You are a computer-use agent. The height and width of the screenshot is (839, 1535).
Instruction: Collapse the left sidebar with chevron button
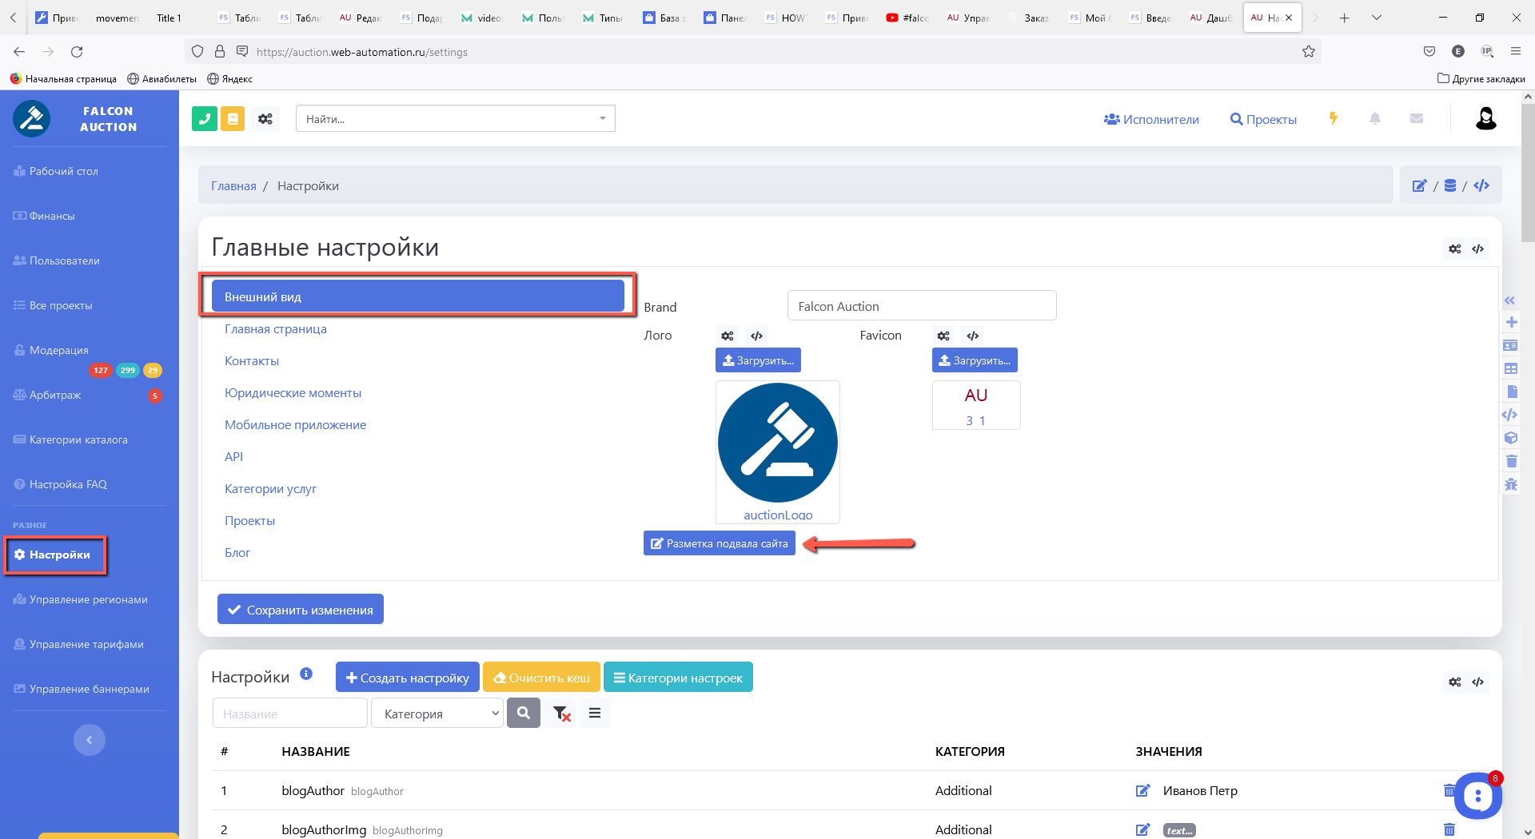pos(90,740)
